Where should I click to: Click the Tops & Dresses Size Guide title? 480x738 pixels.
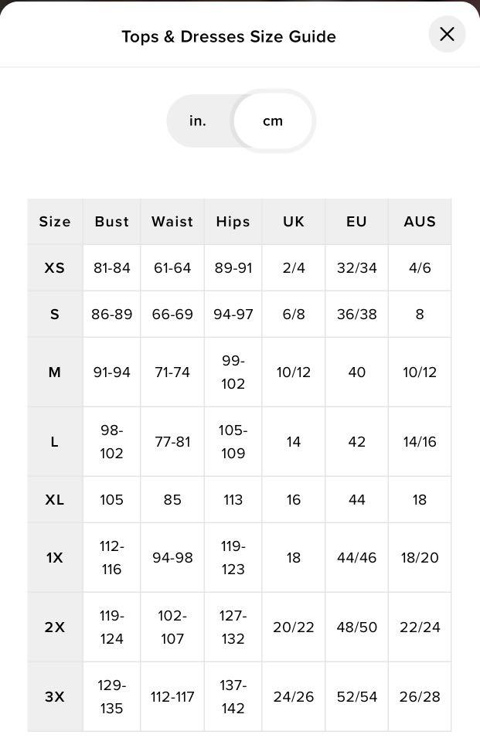[x=229, y=37]
